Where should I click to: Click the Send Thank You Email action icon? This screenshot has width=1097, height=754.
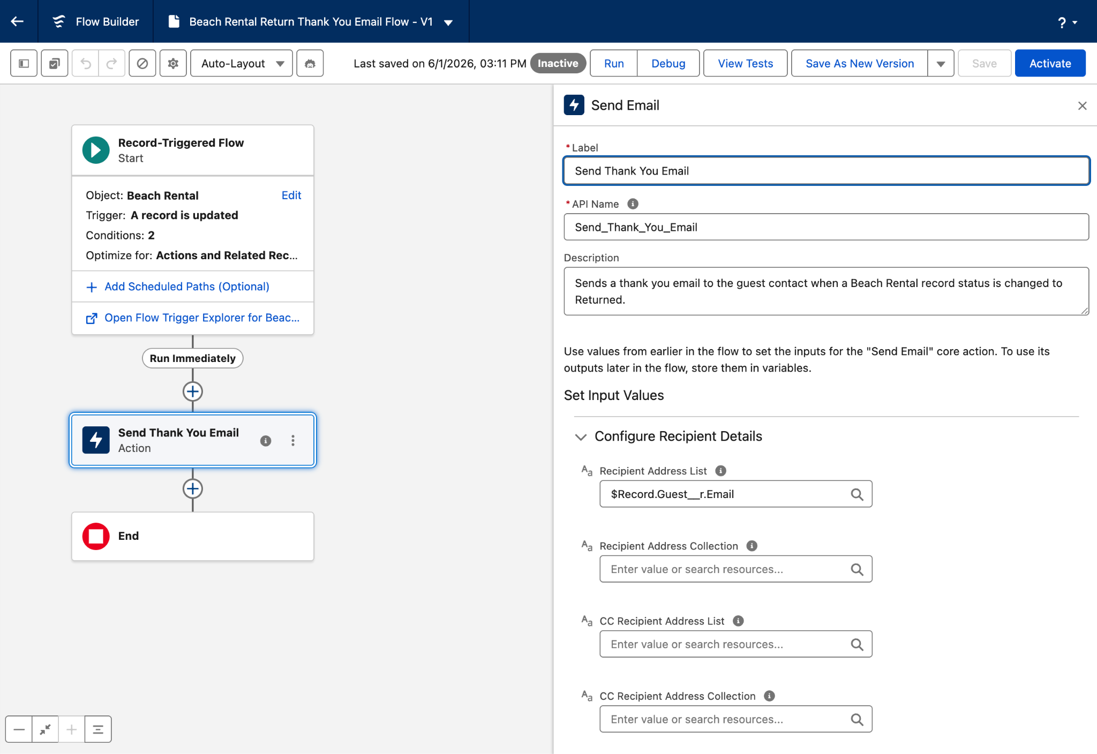pyautogui.click(x=96, y=440)
